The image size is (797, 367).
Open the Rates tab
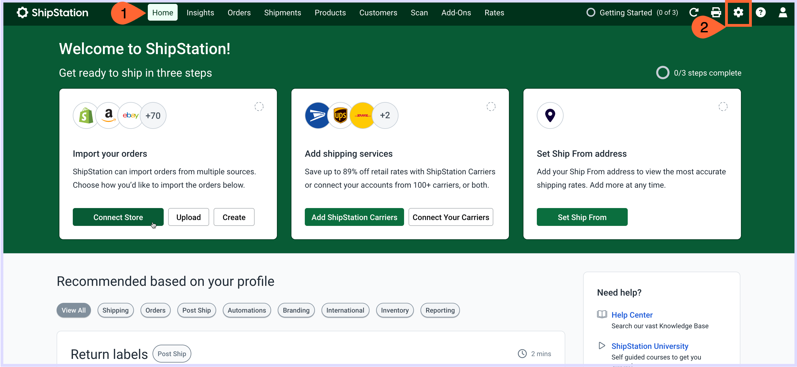pos(494,12)
